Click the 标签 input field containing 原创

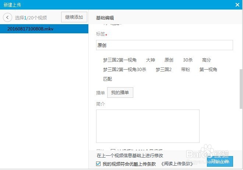165,45
